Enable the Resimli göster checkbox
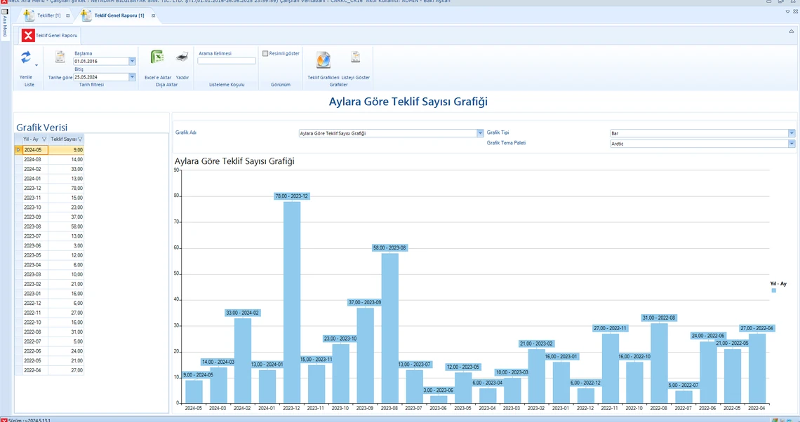 pos(265,53)
